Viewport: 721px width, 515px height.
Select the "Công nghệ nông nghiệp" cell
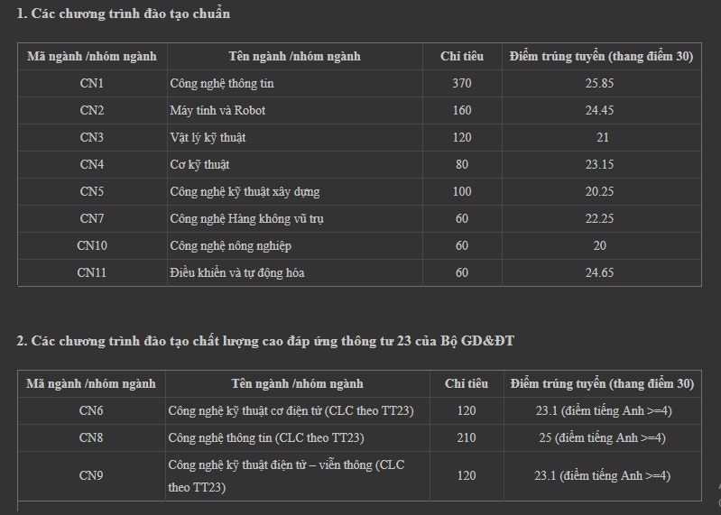pos(230,246)
